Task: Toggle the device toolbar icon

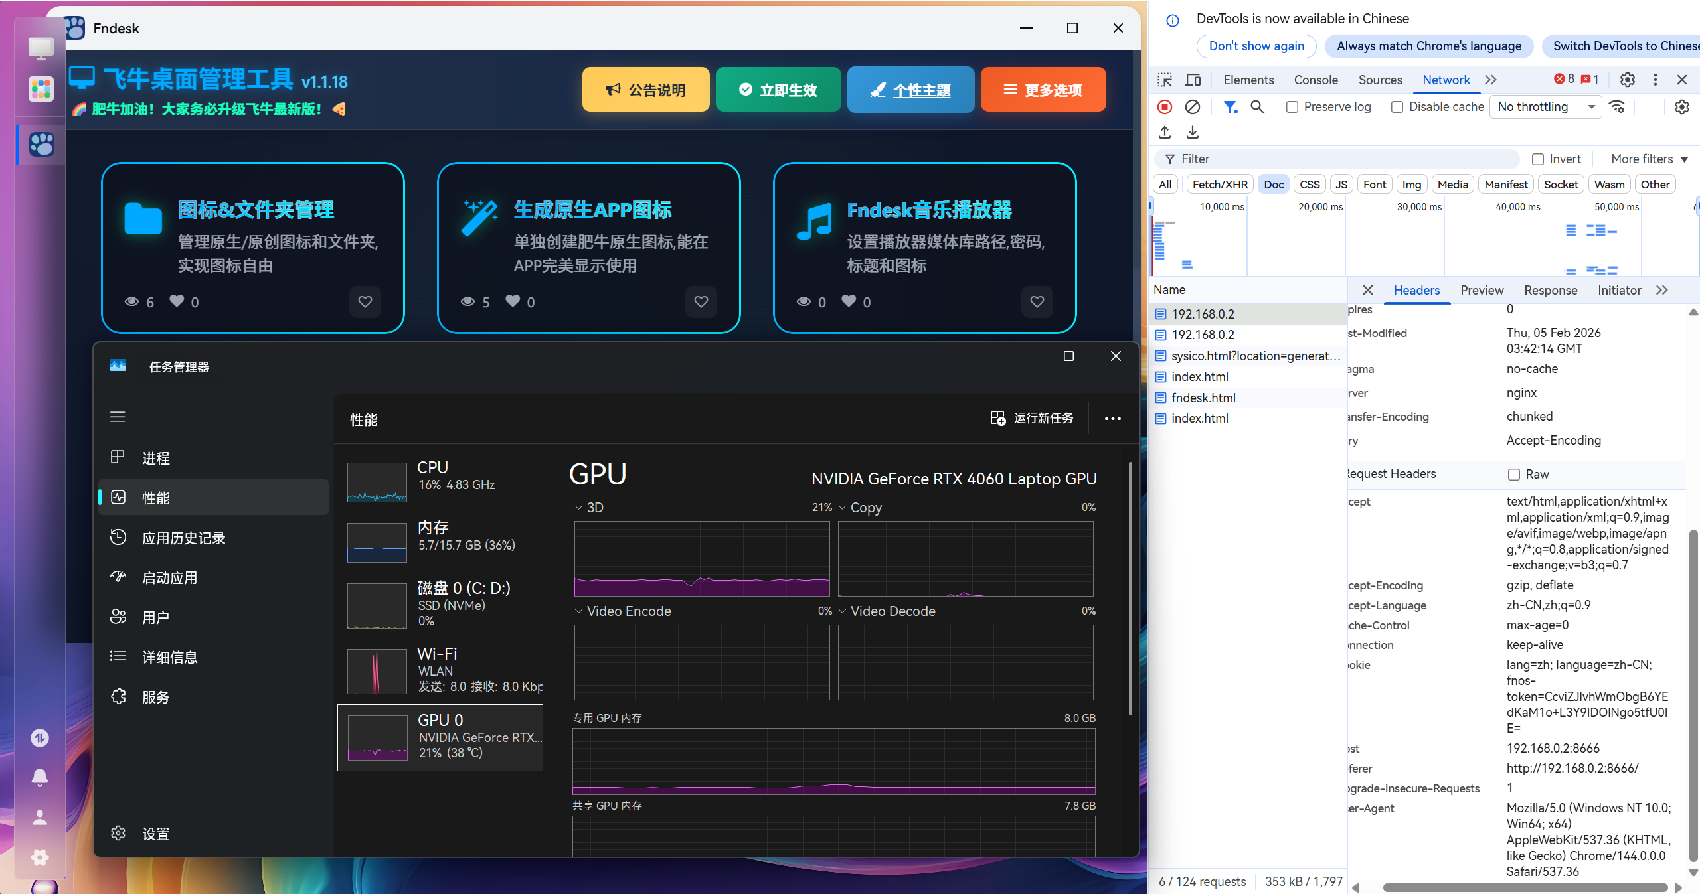Action: coord(1193,80)
